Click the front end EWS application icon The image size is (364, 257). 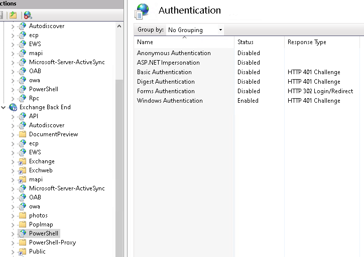point(23,44)
